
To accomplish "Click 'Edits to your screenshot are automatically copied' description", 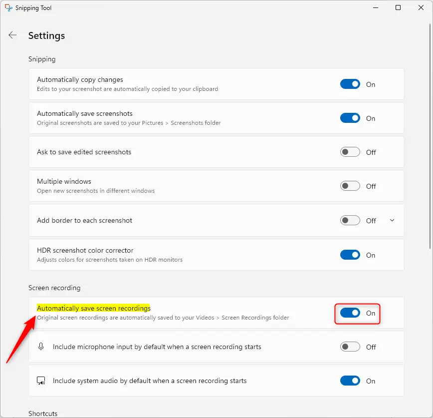I will (127, 89).
